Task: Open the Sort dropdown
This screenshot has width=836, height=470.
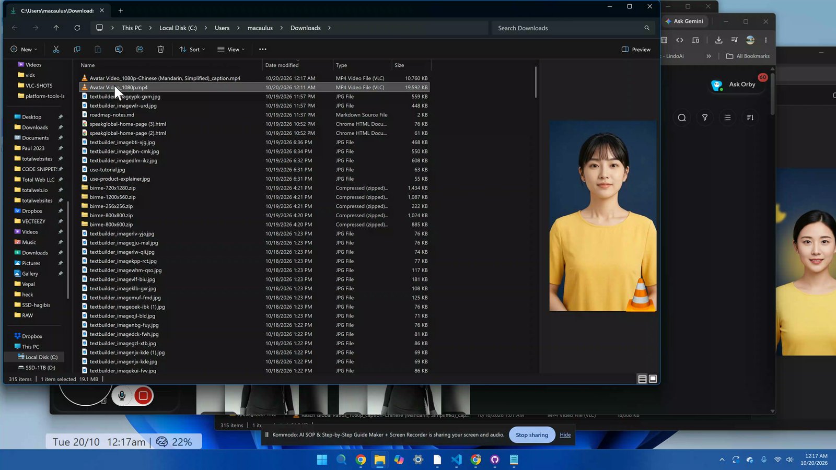Action: coord(192,49)
